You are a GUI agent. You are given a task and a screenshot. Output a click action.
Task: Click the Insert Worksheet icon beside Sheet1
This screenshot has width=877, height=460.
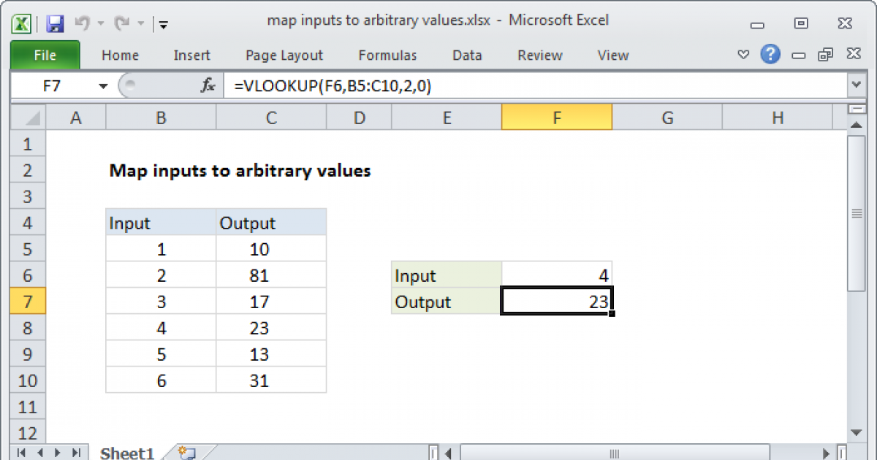(186, 453)
